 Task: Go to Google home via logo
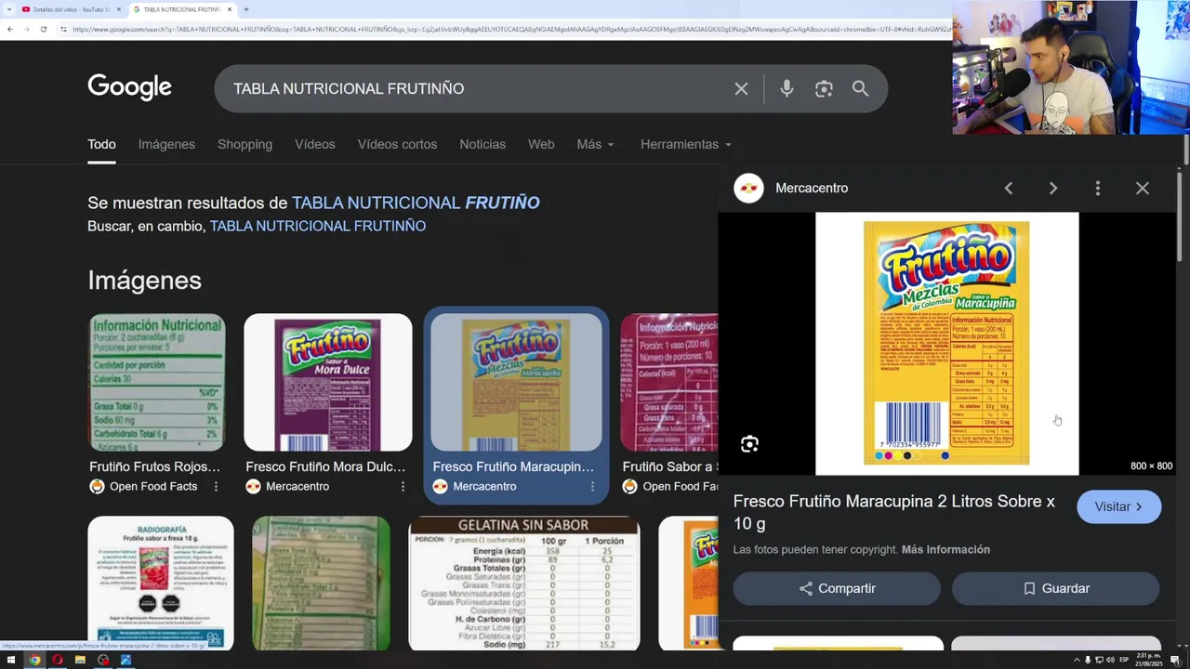(129, 87)
